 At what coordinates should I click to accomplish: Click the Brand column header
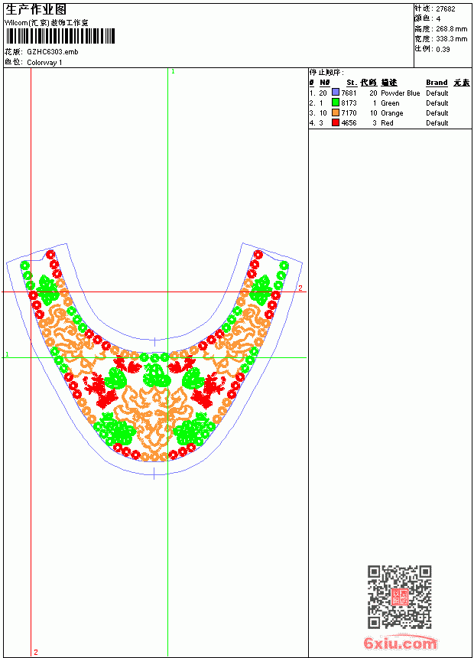tap(437, 83)
